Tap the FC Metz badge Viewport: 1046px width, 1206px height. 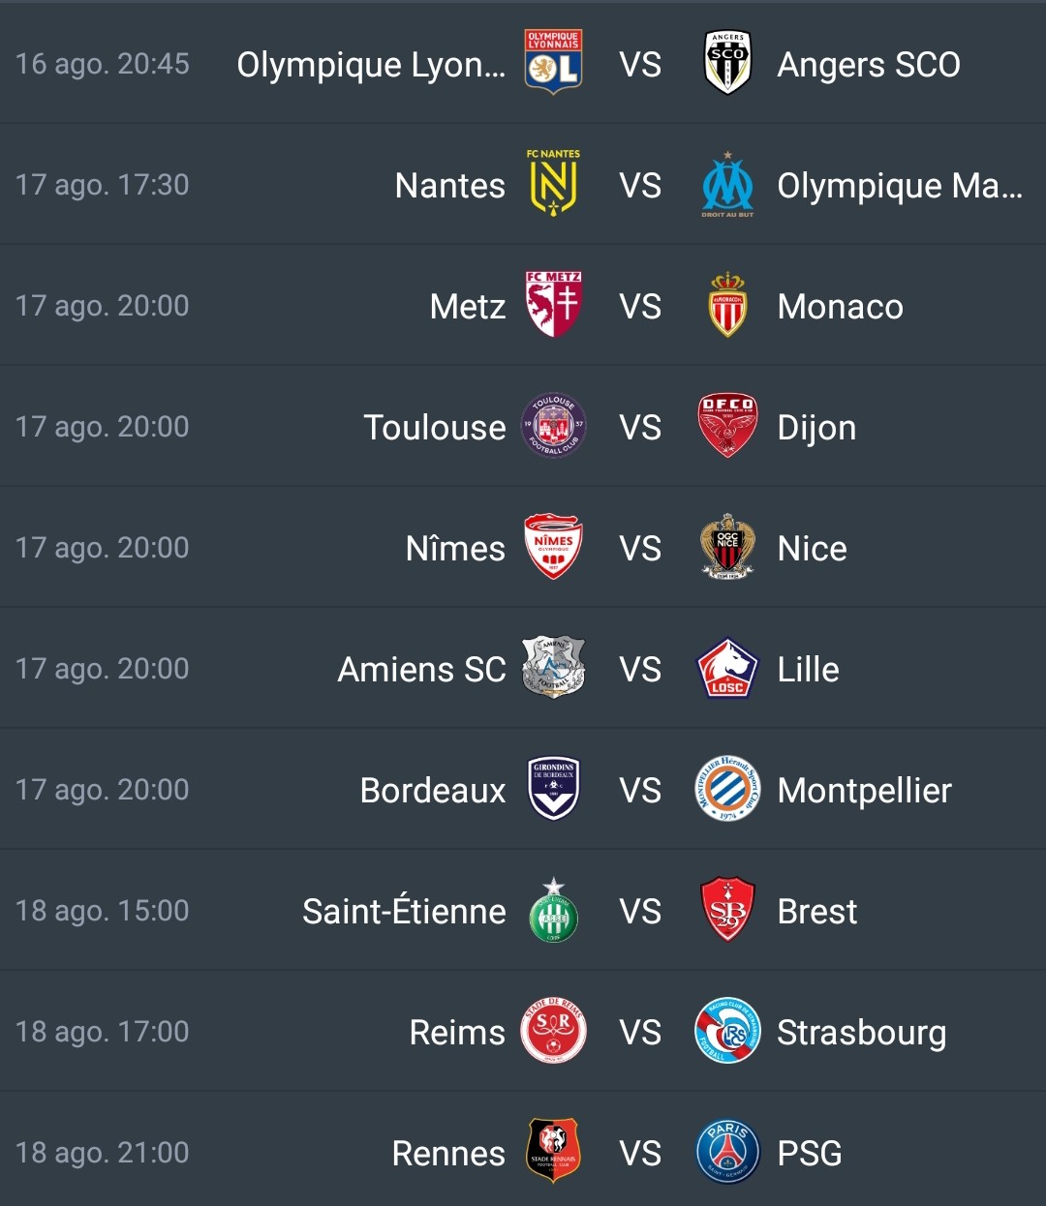click(x=553, y=304)
